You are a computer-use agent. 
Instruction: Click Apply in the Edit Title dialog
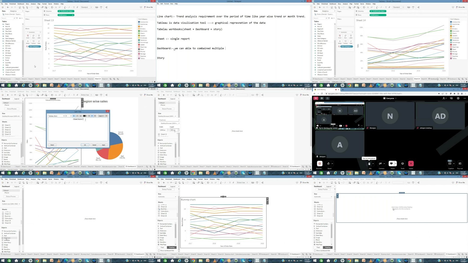coord(103,145)
